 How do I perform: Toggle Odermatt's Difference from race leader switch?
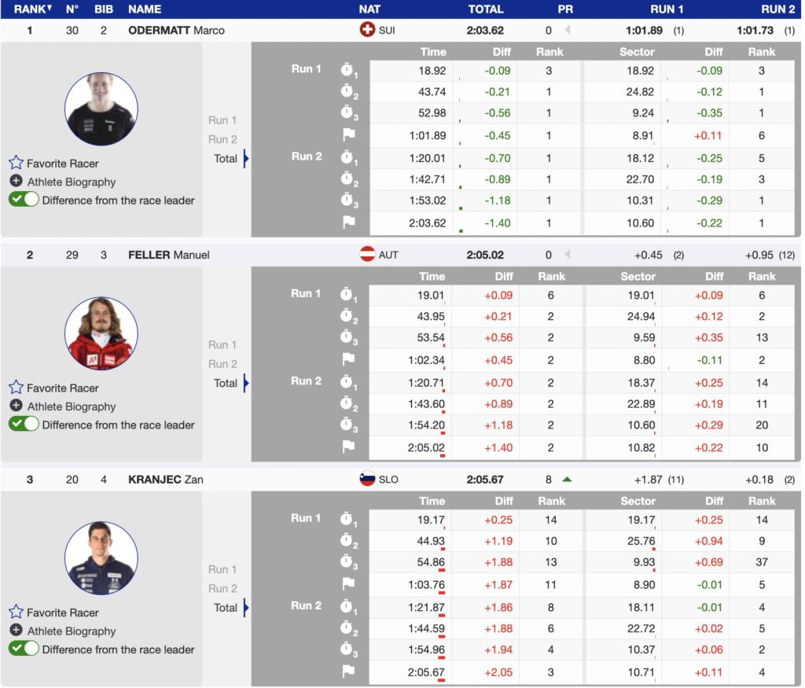(24, 200)
